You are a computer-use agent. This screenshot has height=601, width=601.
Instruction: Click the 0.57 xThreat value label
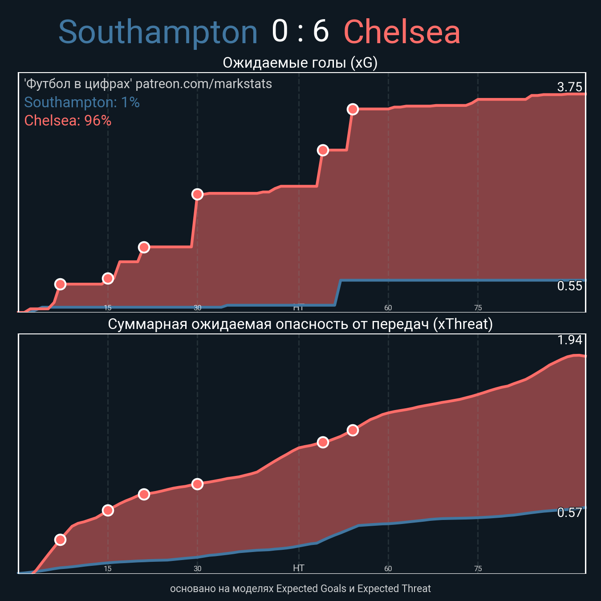570,513
